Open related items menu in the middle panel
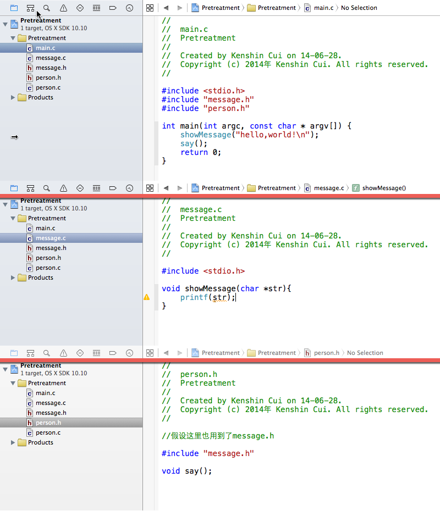The height and width of the screenshot is (511, 440). coord(150,188)
